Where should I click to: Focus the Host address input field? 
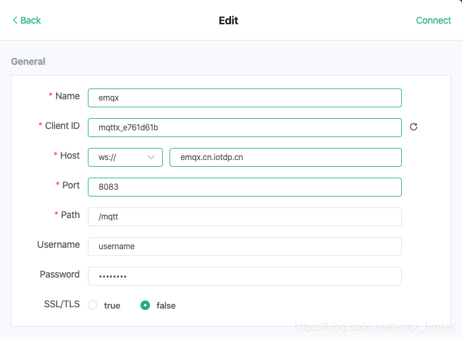pyautogui.click(x=286, y=157)
